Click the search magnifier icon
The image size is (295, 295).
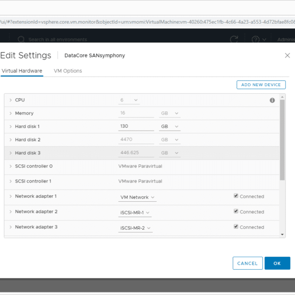pyautogui.click(x=21, y=39)
